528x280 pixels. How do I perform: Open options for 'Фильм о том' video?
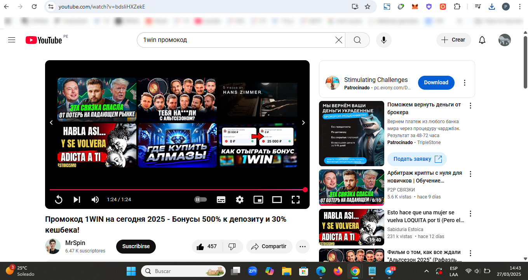470,253
